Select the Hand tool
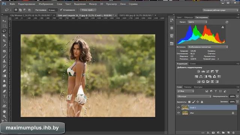The height and width of the screenshot is (135, 240). 4,111
